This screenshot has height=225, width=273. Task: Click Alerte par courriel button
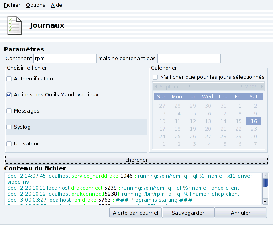(135, 213)
